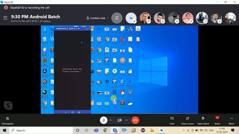The height and width of the screenshot is (134, 239).
Task: Open File Explorer from the taskbar
Action: click(152, 130)
